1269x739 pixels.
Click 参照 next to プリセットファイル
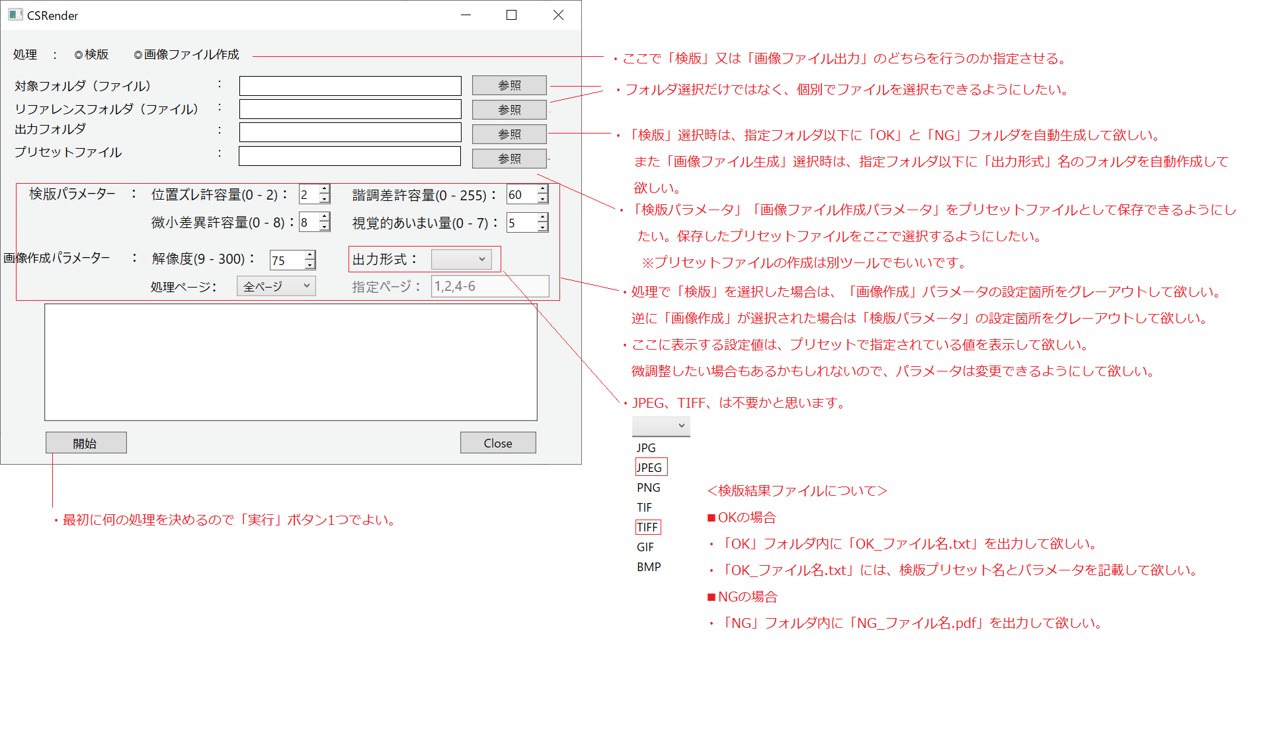click(509, 158)
